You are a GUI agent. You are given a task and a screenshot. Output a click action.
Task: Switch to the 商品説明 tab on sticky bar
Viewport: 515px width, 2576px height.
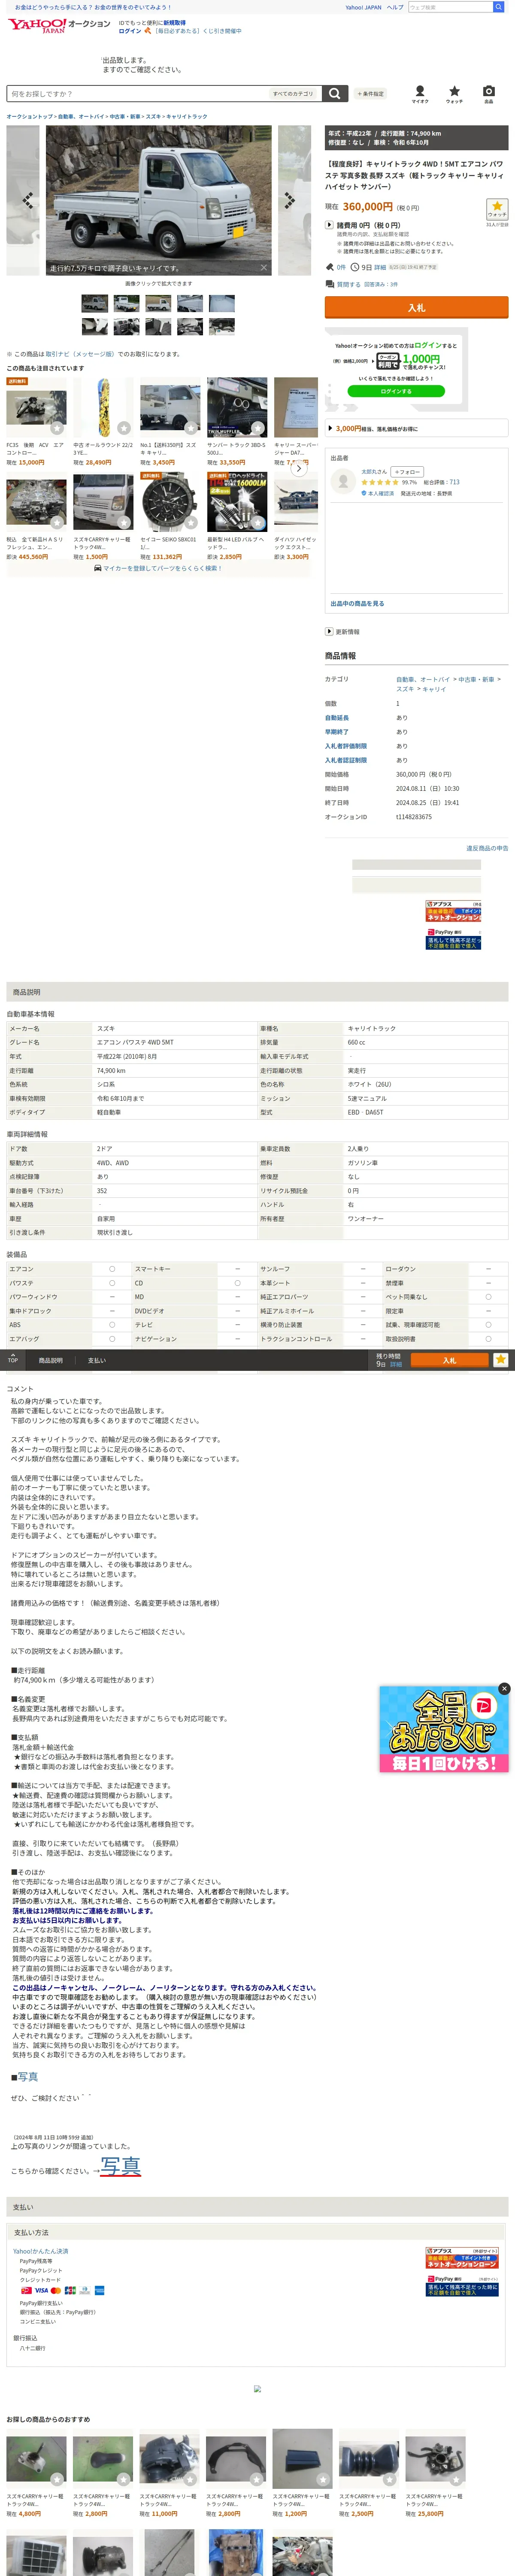50,1360
